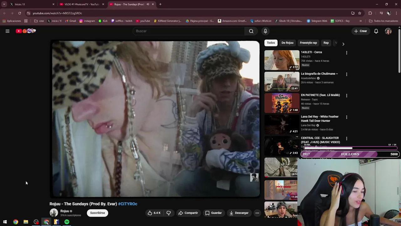Open more actions ellipsis under video

257,213
